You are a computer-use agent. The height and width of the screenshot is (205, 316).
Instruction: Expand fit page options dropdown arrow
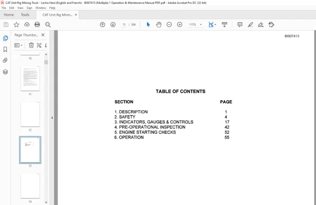click(x=215, y=25)
